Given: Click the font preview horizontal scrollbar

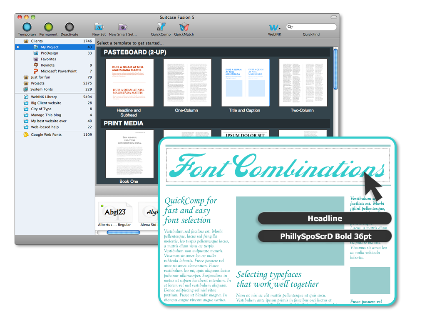Looking at the screenshot, I should [x=124, y=232].
